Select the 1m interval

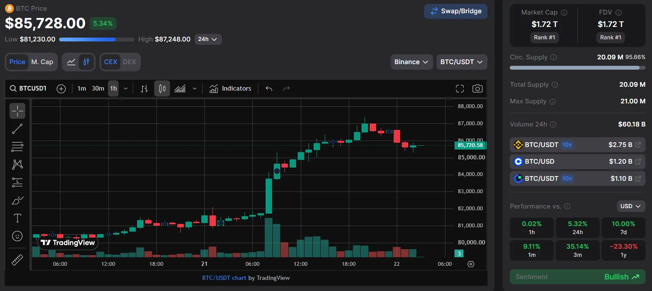(81, 88)
